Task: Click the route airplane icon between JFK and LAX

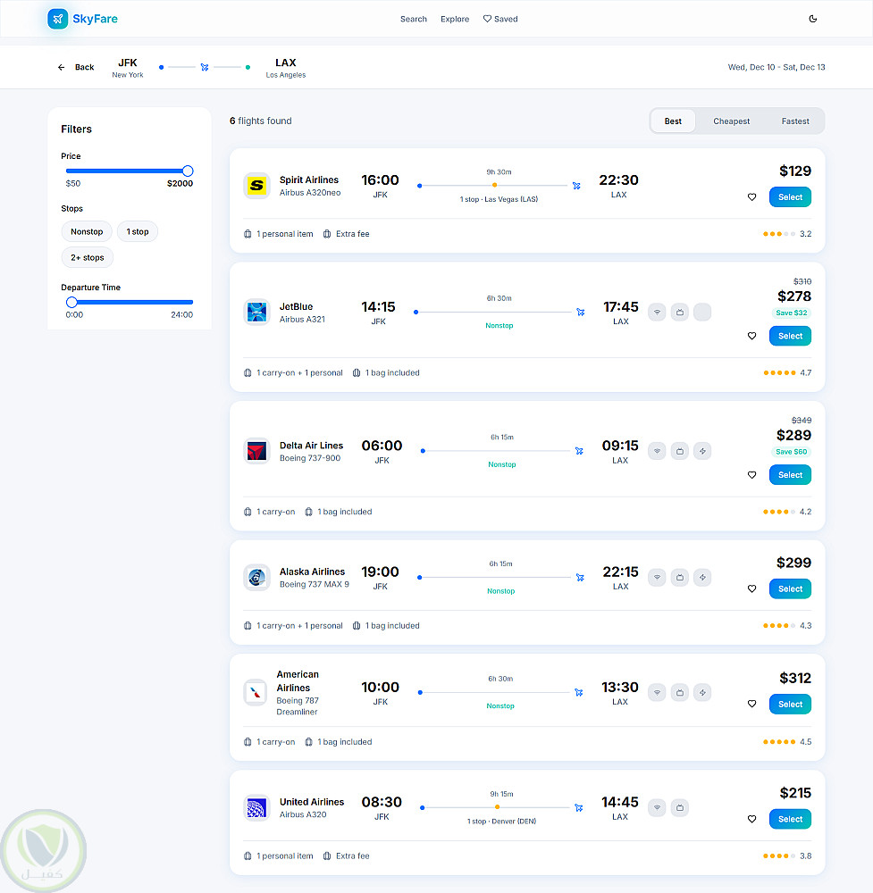Action: (205, 67)
